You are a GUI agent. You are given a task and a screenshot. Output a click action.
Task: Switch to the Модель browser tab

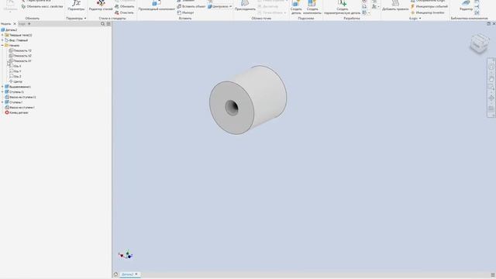pyautogui.click(x=5, y=24)
